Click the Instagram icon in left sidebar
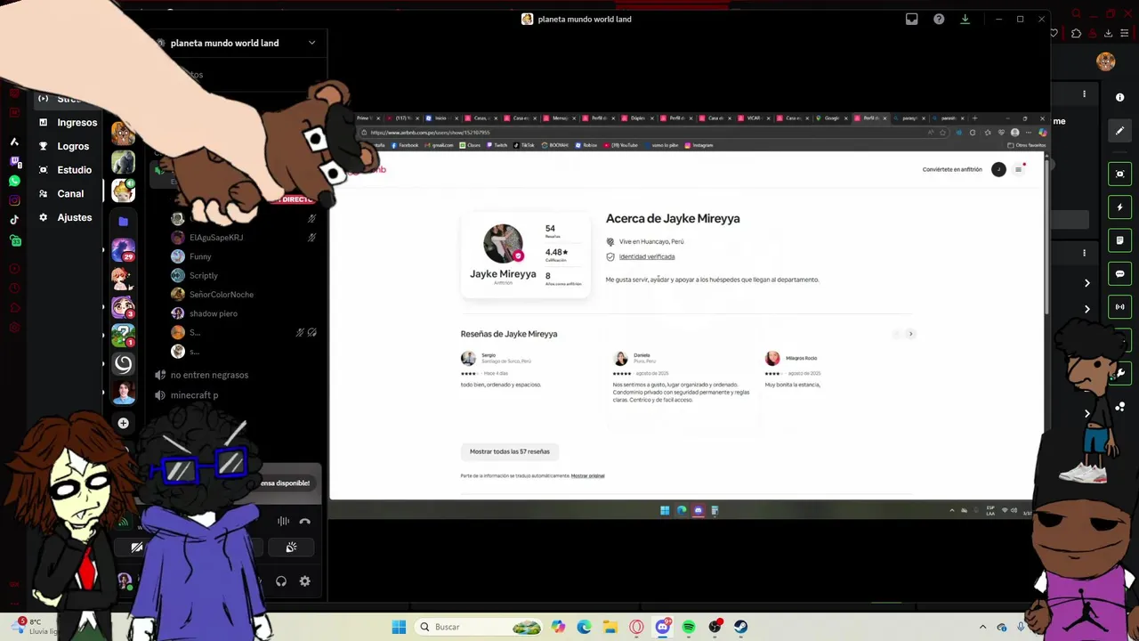 (14, 200)
